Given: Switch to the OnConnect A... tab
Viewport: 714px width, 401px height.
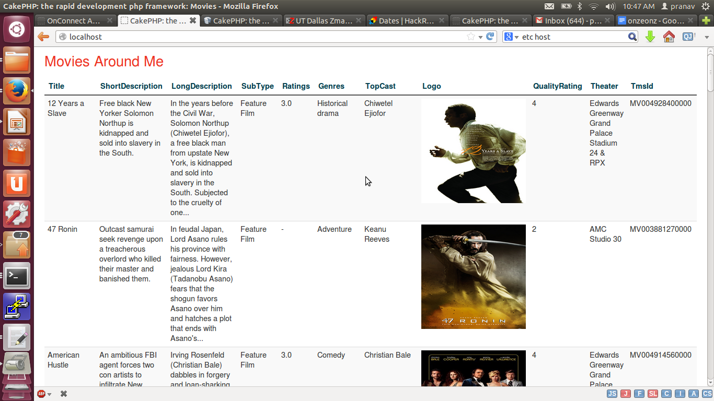Looking at the screenshot, I should click(x=76, y=21).
